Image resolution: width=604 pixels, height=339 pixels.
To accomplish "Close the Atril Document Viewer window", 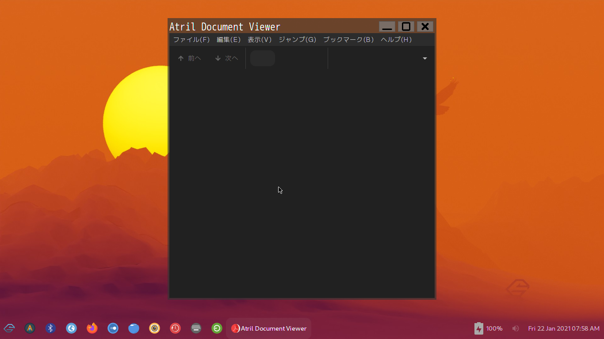I will [425, 26].
